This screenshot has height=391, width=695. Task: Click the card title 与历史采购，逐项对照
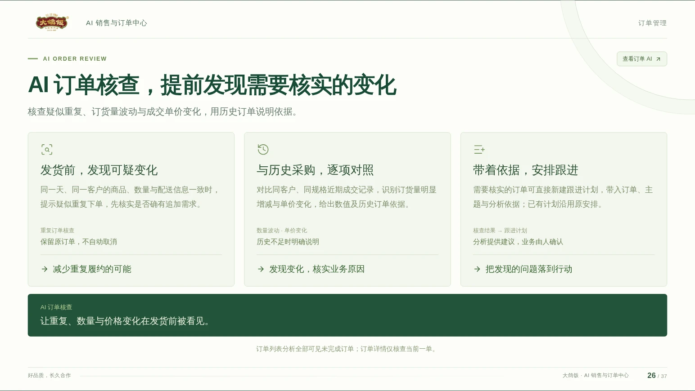pyautogui.click(x=315, y=170)
